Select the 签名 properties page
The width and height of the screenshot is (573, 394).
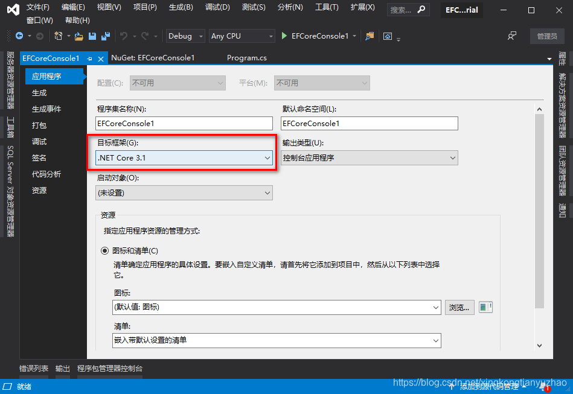tap(39, 157)
